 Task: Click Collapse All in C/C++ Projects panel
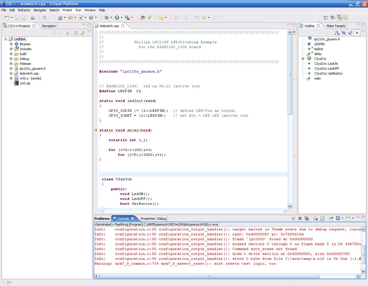pos(76,33)
